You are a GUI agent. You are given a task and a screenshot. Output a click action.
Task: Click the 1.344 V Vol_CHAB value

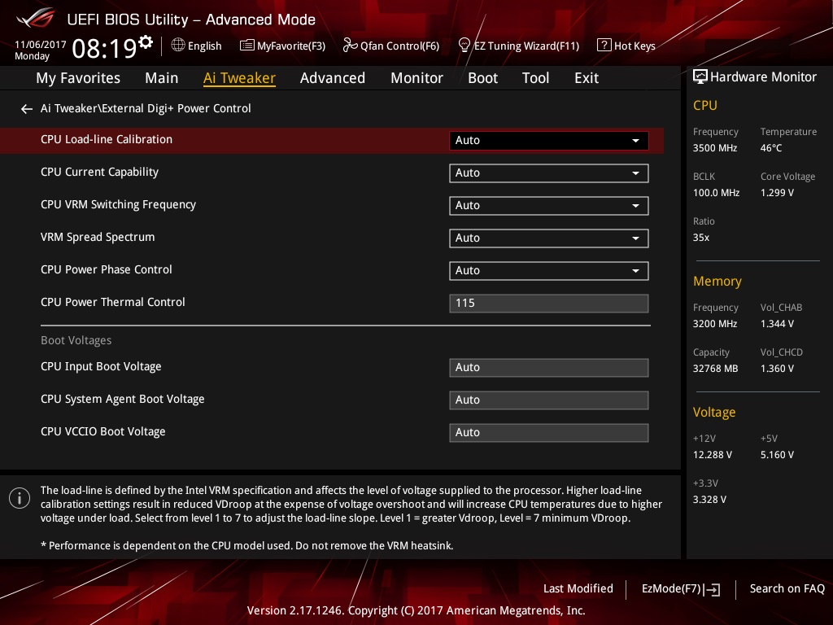coord(777,324)
